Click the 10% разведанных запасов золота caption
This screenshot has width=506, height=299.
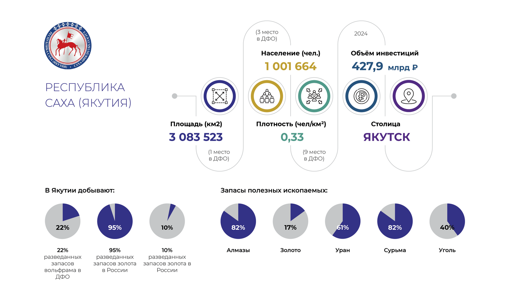tap(167, 260)
